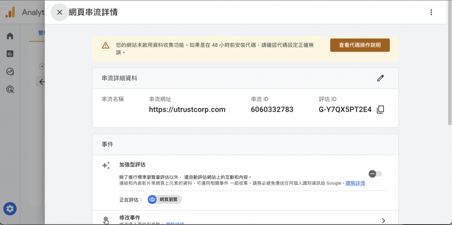Click the 串流網址 field label

coord(160,99)
